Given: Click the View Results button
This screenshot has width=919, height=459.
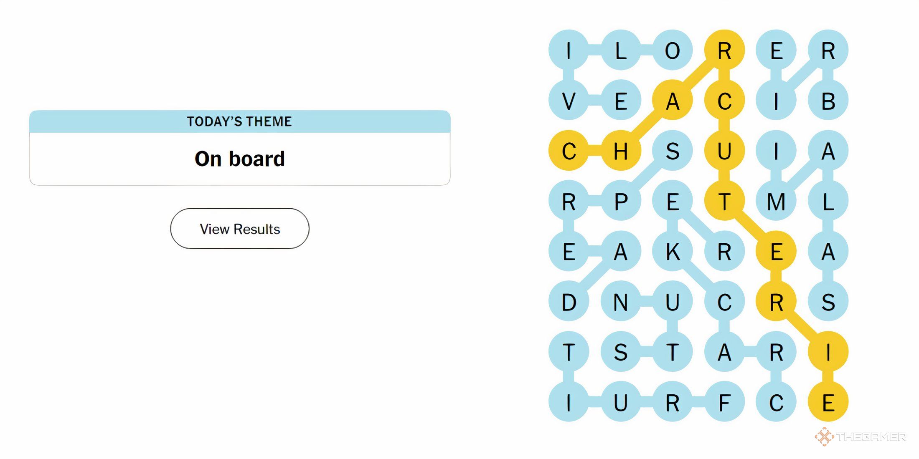Looking at the screenshot, I should [x=240, y=229].
